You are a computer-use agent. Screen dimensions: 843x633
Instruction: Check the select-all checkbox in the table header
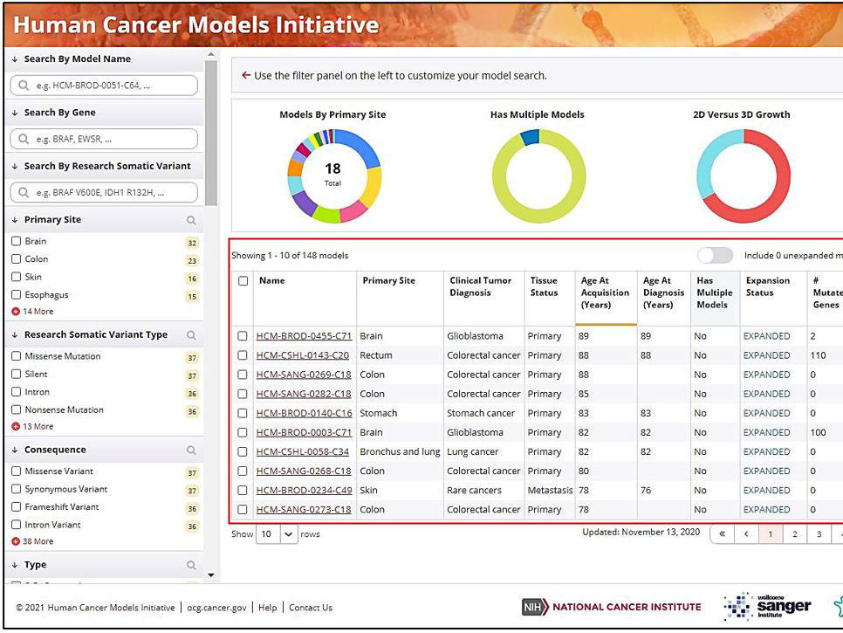242,280
